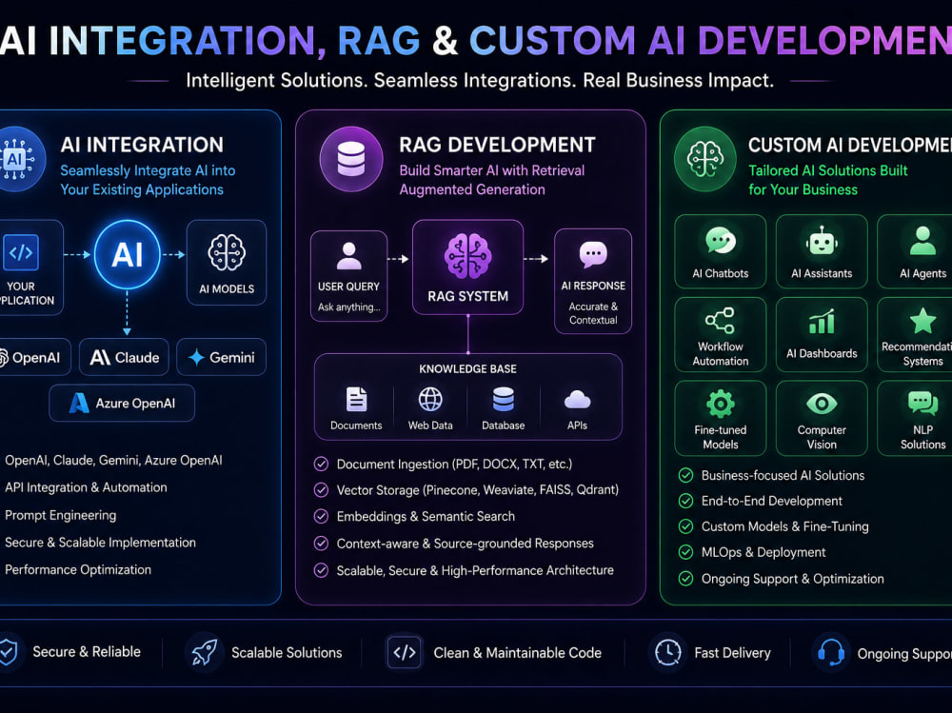Click 'Seamlessly Integrate AI into' subtitle
952x713 pixels.
[148, 170]
